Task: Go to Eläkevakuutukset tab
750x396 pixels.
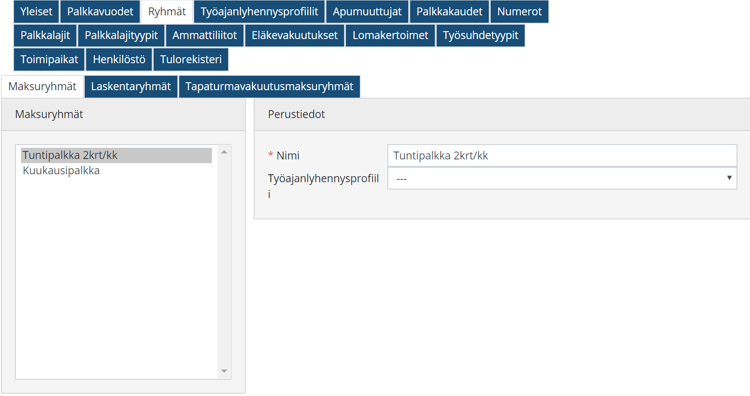Action: click(x=294, y=35)
